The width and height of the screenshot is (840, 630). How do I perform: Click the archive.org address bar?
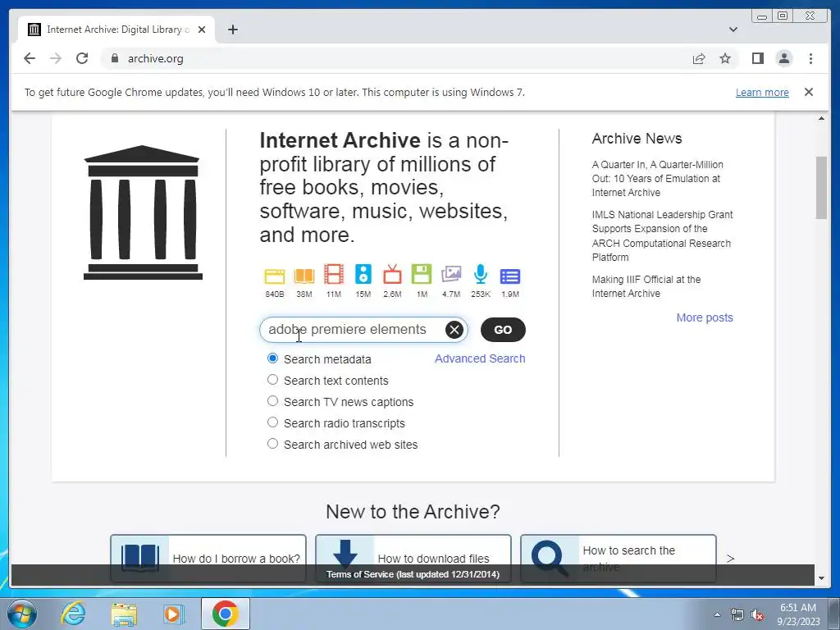396,58
